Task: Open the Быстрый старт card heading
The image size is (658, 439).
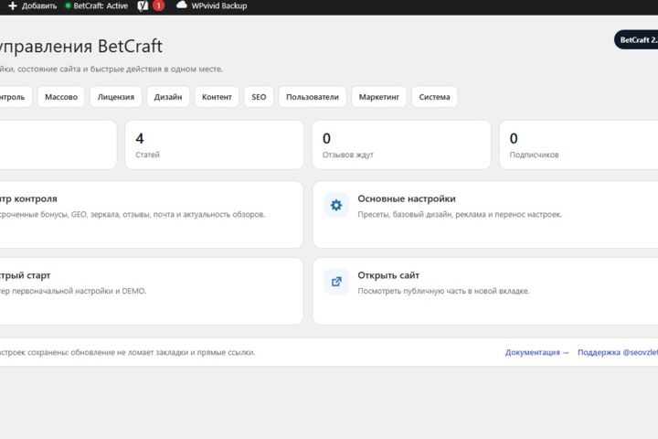Action: click(26, 275)
